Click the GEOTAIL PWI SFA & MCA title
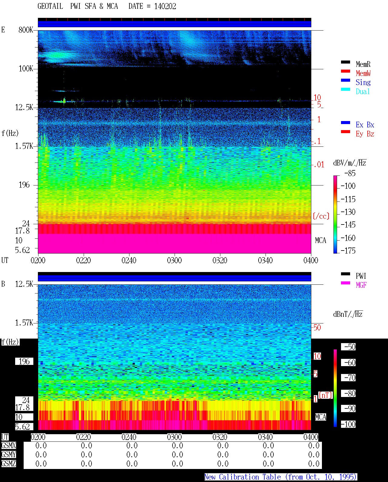Image resolution: width=388 pixels, height=482 pixels. (78, 6)
